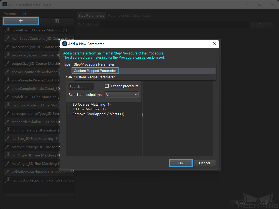
Task: Click the Cancel button
Action: tap(204, 163)
